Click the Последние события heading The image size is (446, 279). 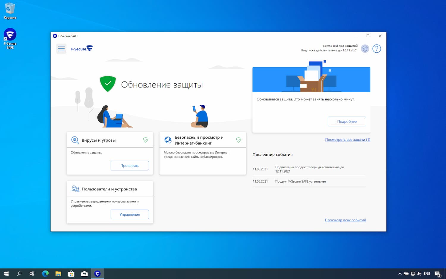272,154
